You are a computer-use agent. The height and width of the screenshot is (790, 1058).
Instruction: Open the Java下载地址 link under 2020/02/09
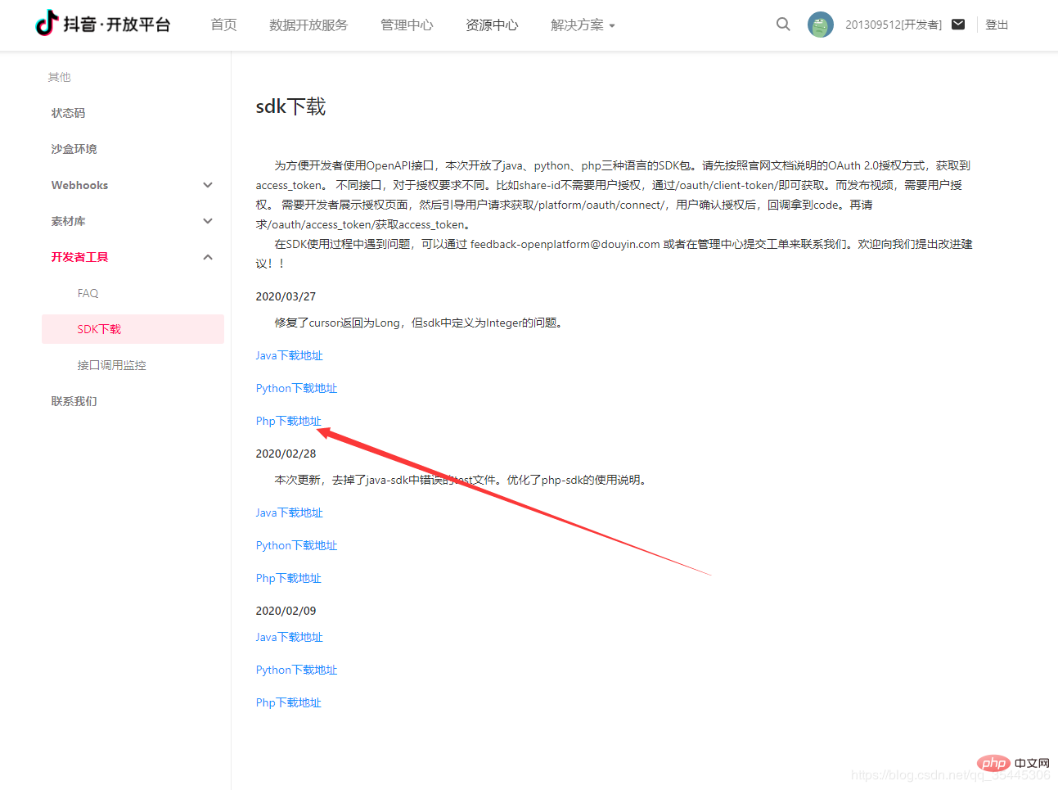coord(289,636)
